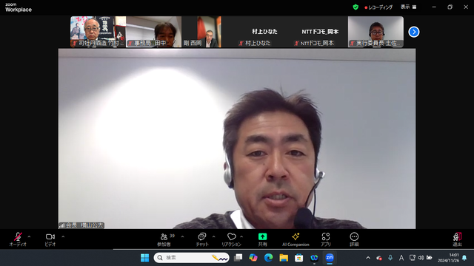The image size is (474, 266).
Task: Select the 村上ひなた participant tile
Action: click(264, 32)
